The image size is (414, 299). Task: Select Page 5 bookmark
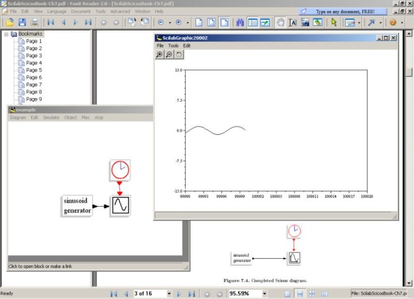click(x=34, y=70)
